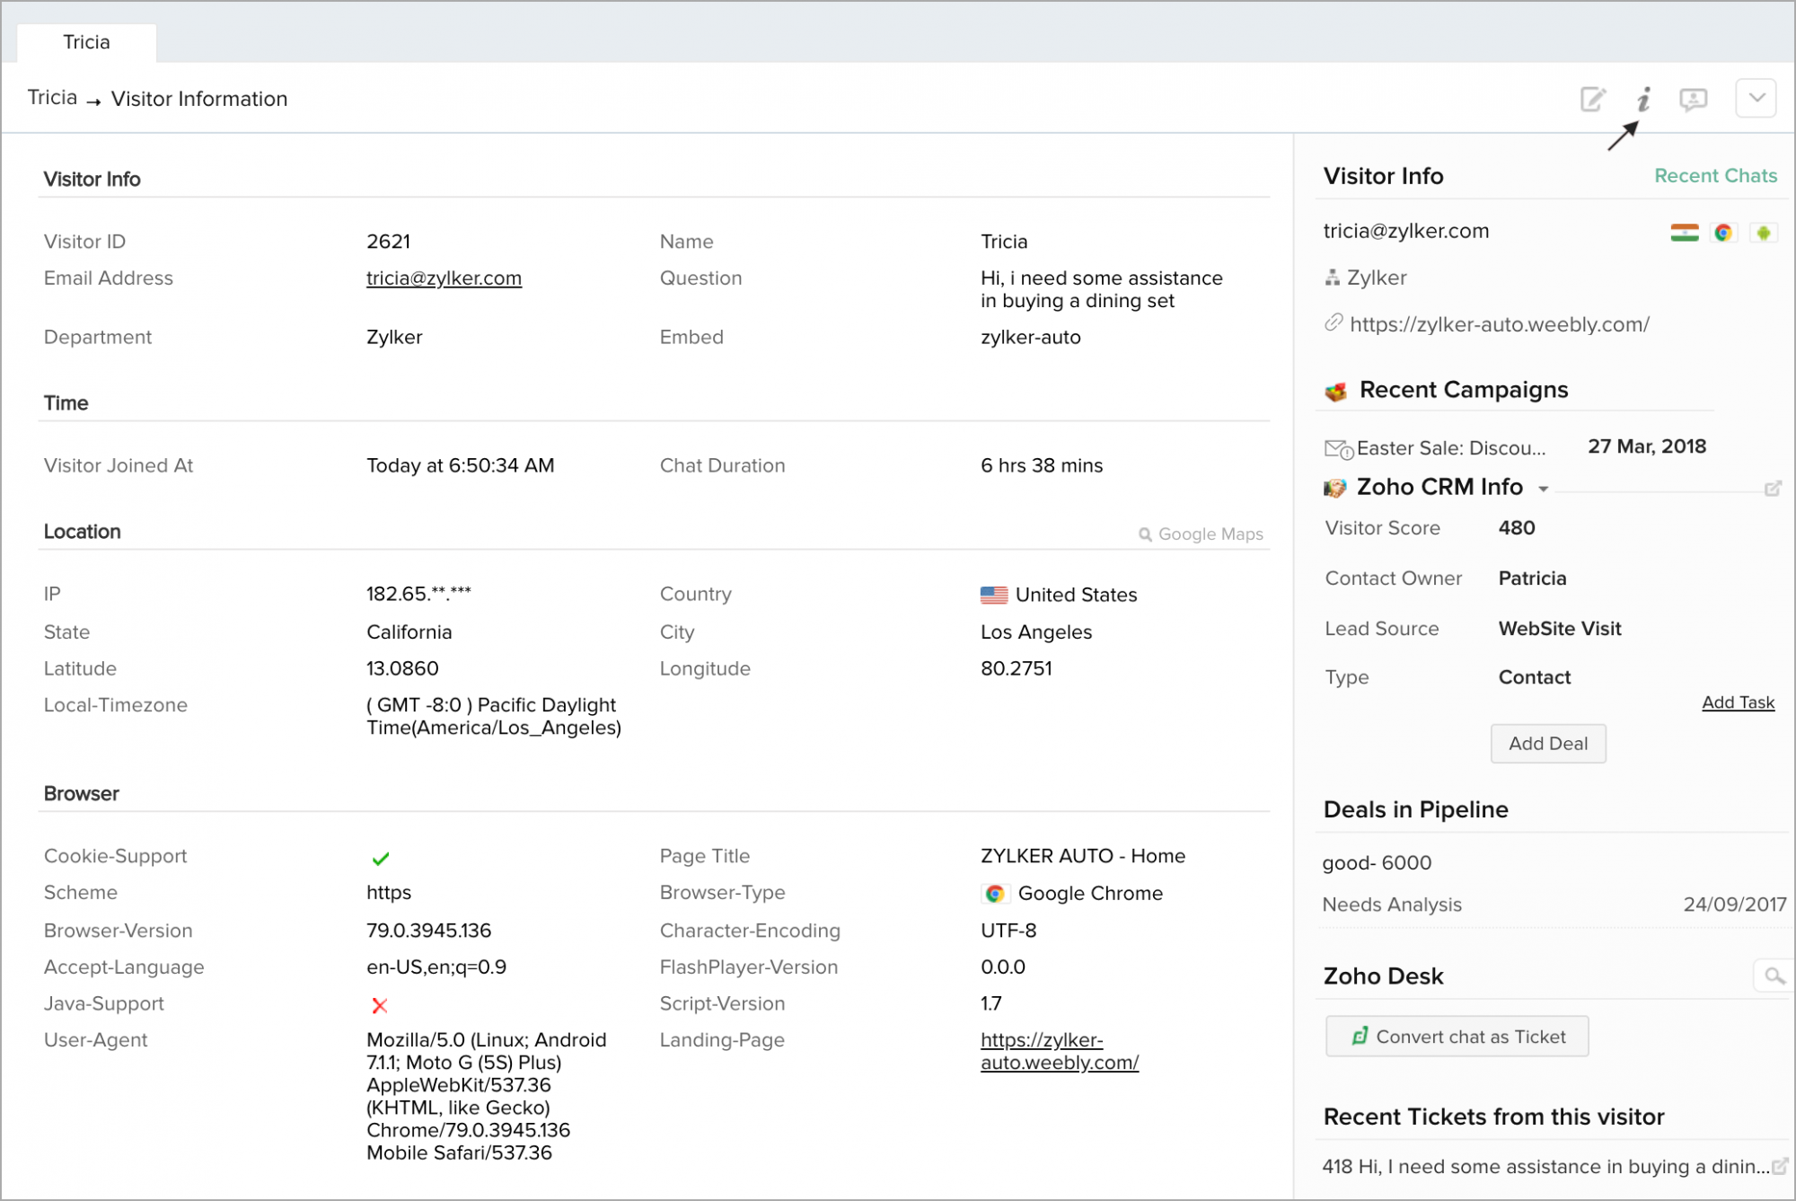Screen dimensions: 1796x1201
Task: Click the Zoho Desk search magnifier icon
Action: (x=1774, y=976)
